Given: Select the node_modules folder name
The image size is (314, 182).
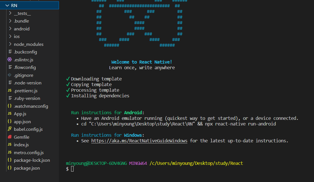Looking at the screenshot, I should pyautogui.click(x=29, y=44).
